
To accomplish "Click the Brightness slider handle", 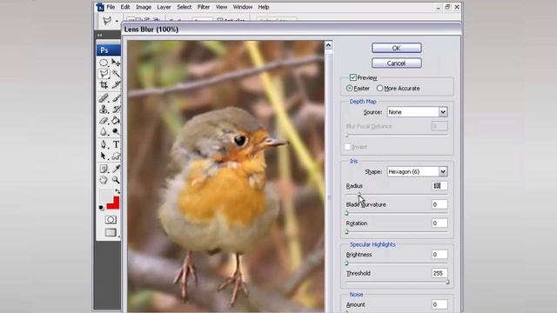I will [346, 263].
